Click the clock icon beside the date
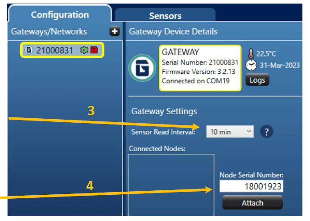Image resolution: width=310 pixels, height=221 pixels. point(252,65)
